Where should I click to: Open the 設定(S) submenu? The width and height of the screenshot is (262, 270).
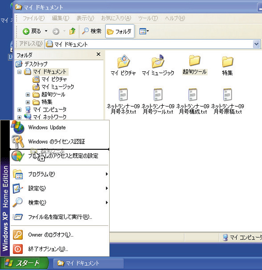(60, 188)
